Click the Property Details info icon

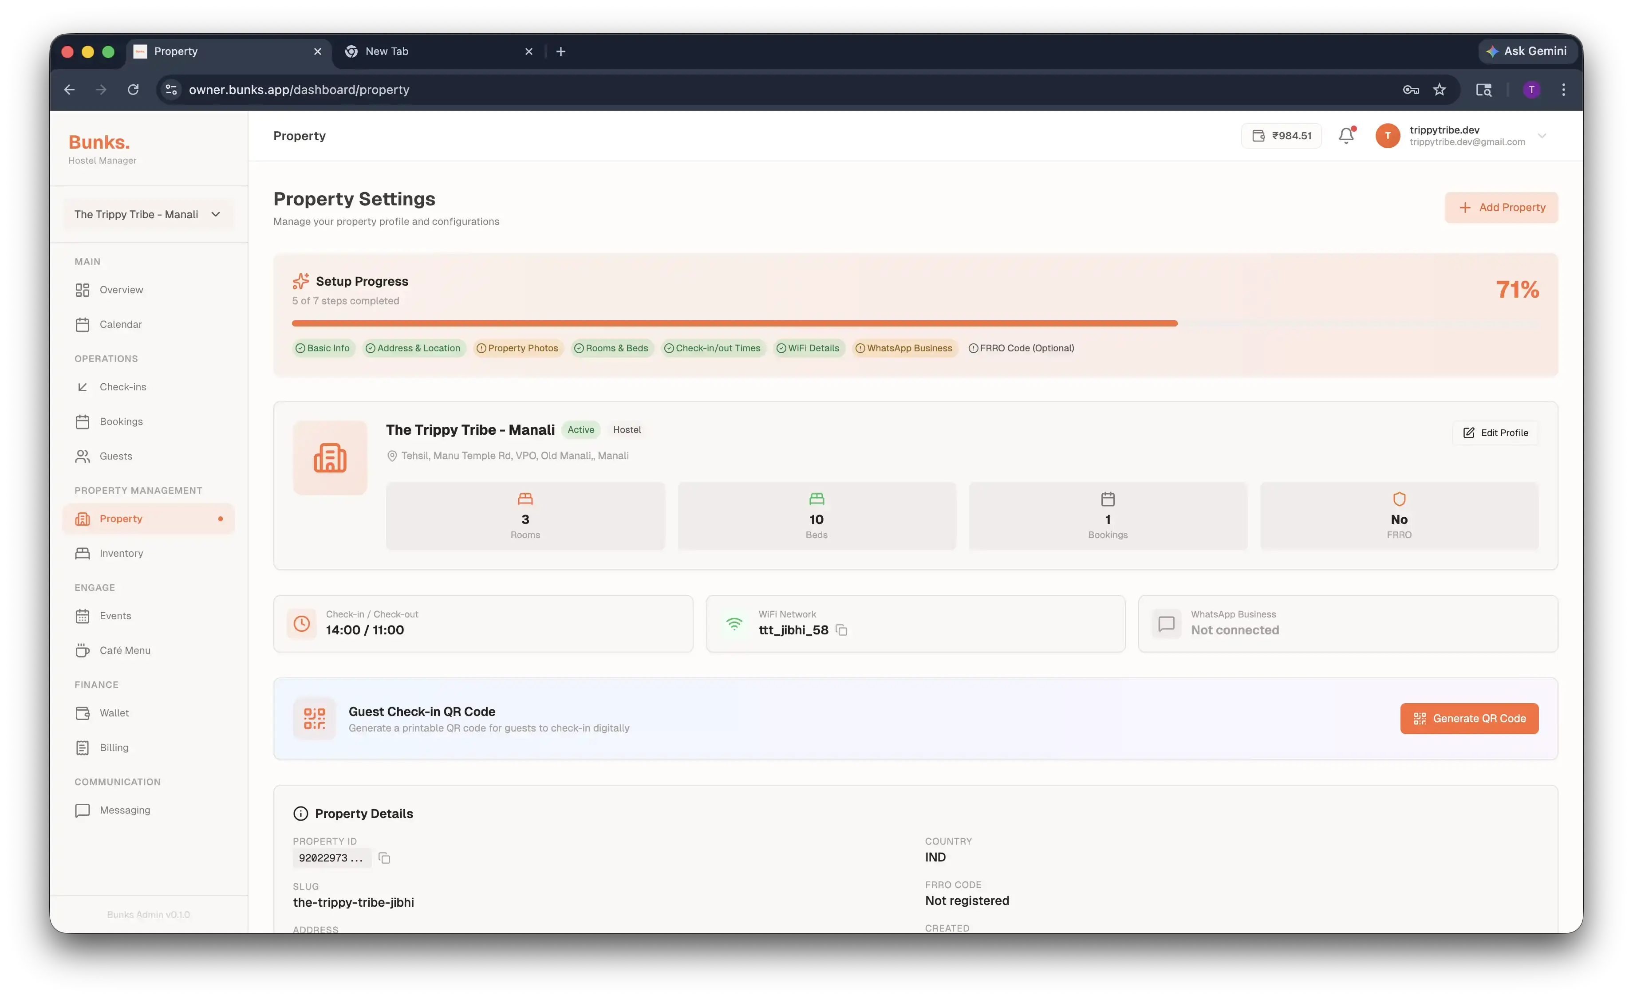pyautogui.click(x=301, y=814)
